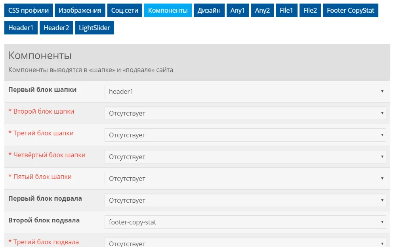The image size is (395, 247).
Task: Choose a value for Пятый блок шапки
Action: coord(245,179)
